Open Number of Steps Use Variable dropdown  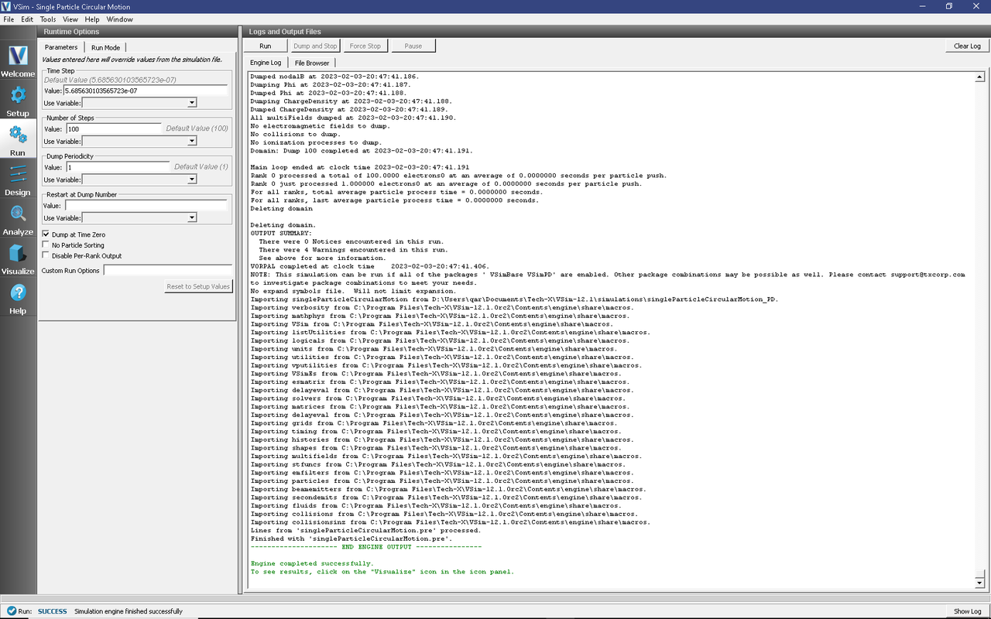coord(139,142)
